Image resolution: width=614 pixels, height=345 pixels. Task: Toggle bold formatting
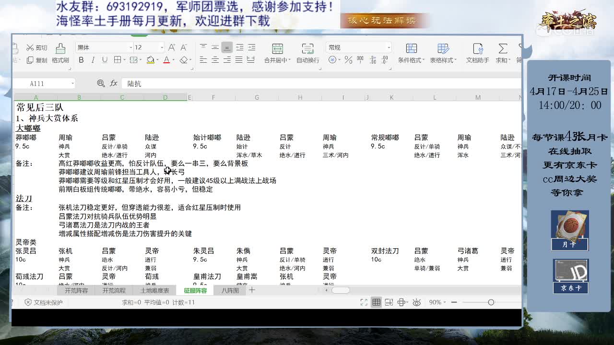tap(81, 60)
